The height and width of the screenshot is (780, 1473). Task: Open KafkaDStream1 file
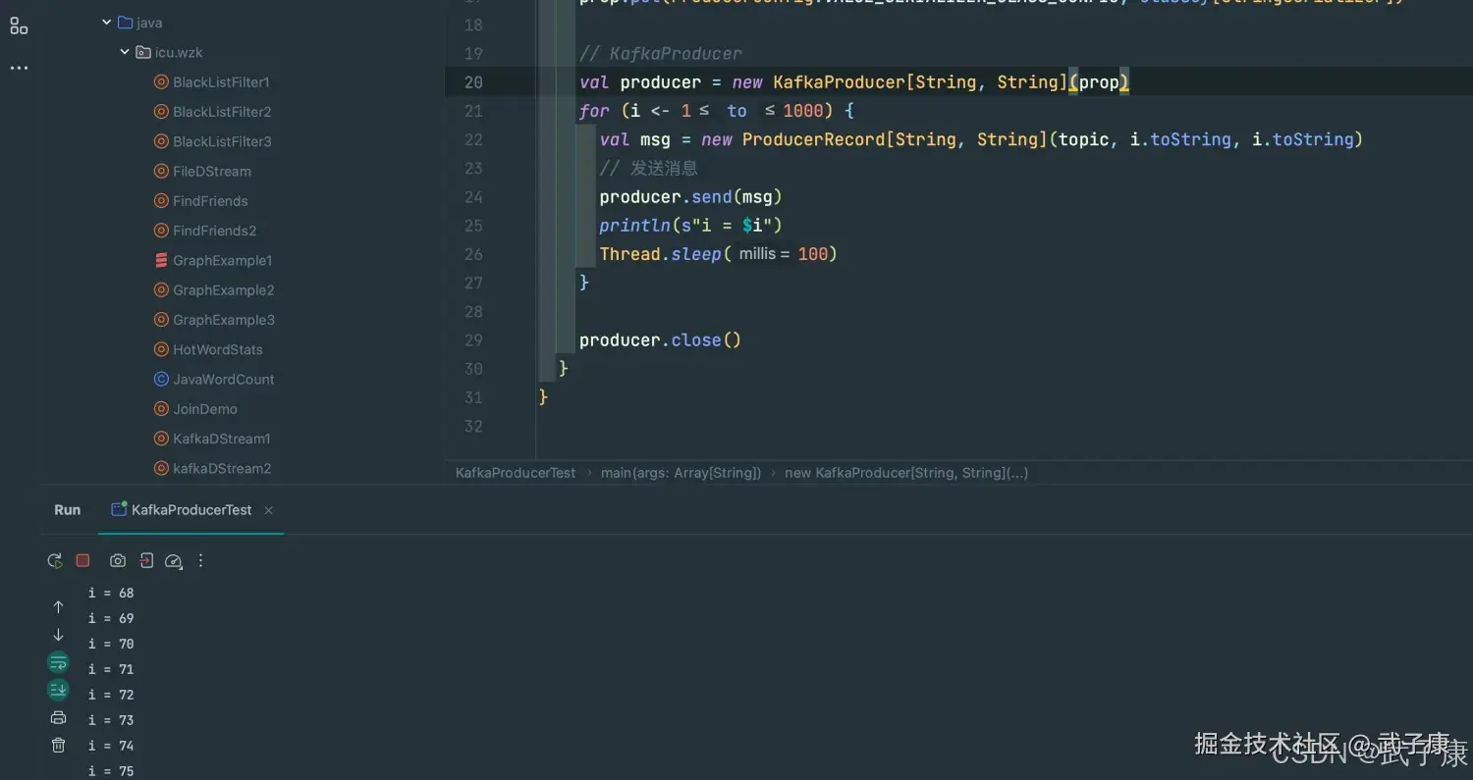(222, 439)
